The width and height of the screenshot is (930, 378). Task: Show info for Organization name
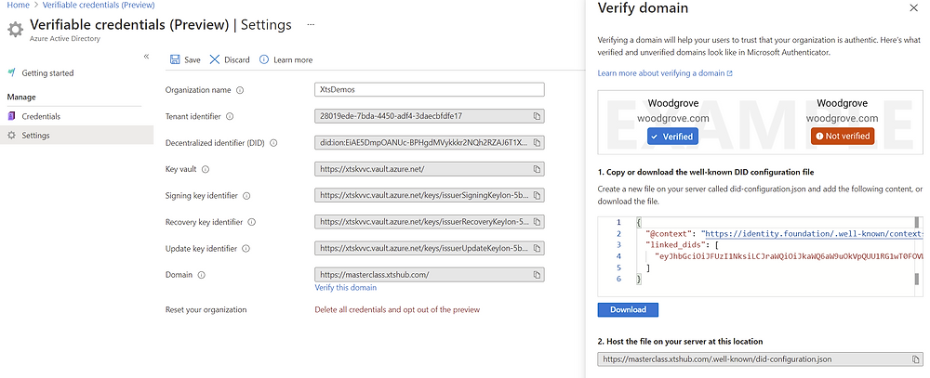point(240,90)
